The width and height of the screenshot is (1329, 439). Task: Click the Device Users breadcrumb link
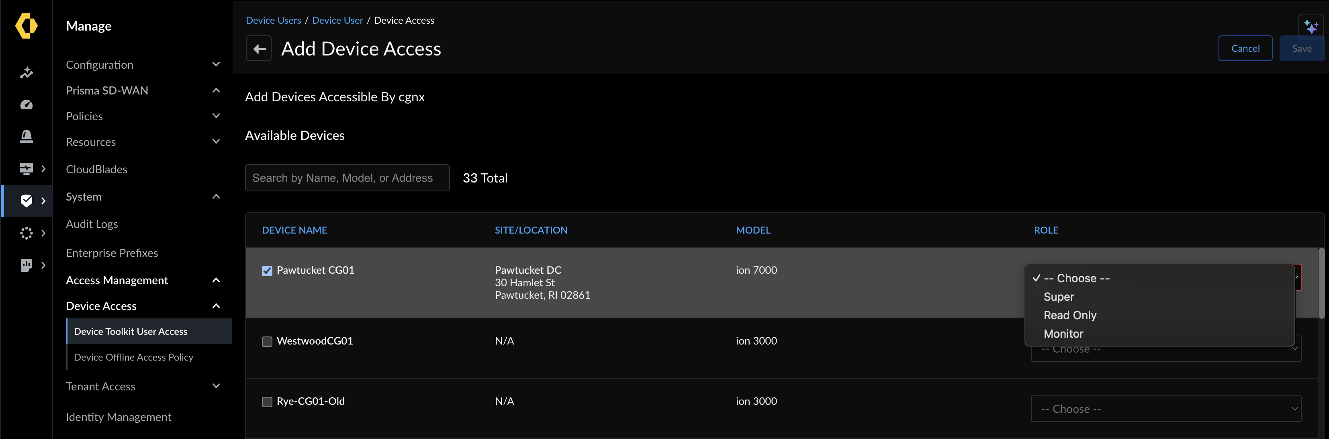coord(273,20)
